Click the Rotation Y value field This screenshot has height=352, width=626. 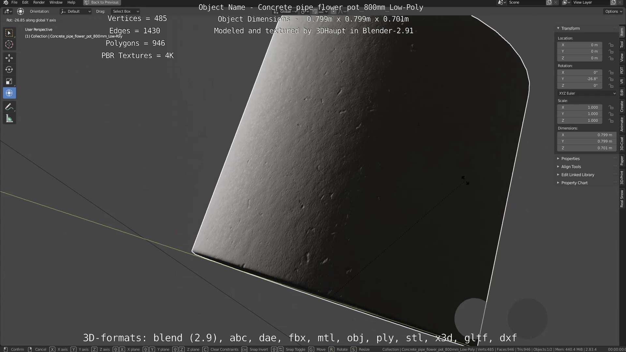pyautogui.click(x=579, y=79)
